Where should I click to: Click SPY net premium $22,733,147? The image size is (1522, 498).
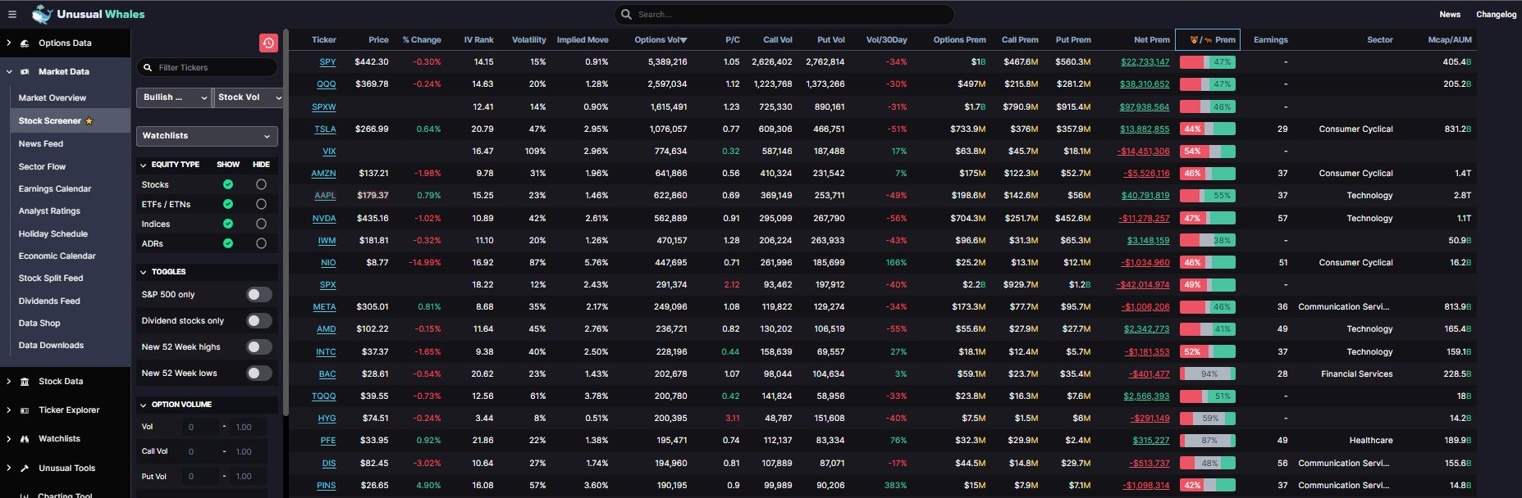1145,62
